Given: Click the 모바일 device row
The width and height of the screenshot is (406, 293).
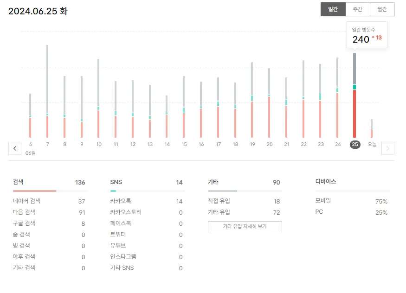Looking at the screenshot, I should point(351,201).
